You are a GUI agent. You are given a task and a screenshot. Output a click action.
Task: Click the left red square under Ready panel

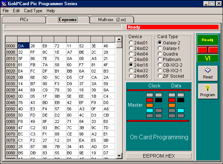202,50
